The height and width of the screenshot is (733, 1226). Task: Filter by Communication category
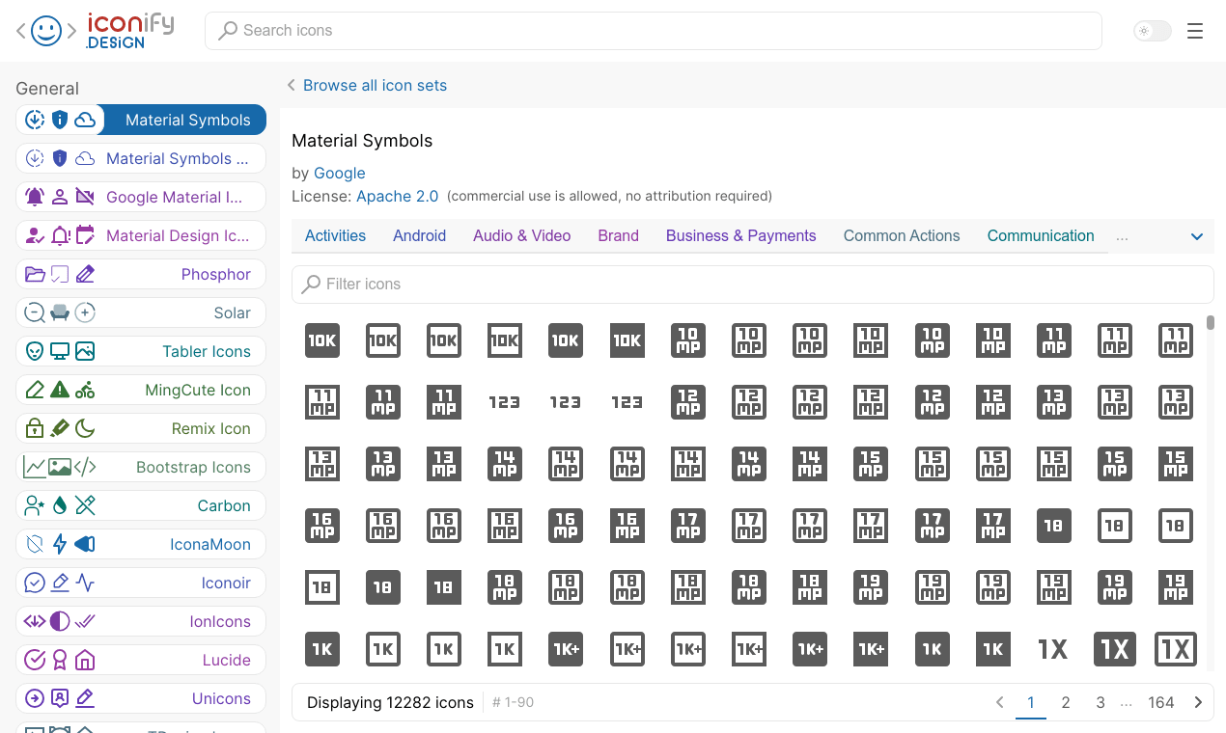[1041, 235]
